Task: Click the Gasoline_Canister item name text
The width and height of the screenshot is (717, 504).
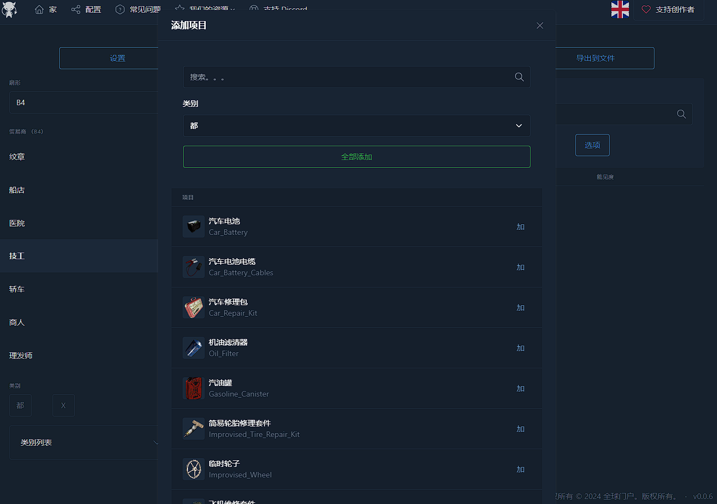Action: click(239, 394)
